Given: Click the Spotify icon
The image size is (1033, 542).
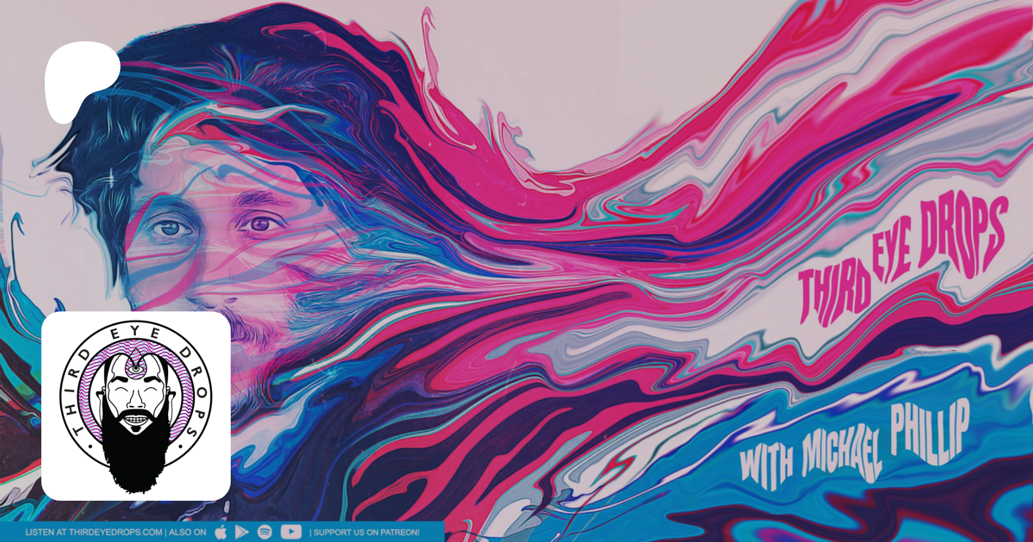Looking at the screenshot, I should tap(265, 532).
